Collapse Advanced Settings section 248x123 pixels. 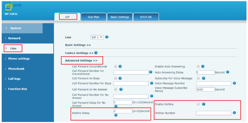(x=81, y=61)
